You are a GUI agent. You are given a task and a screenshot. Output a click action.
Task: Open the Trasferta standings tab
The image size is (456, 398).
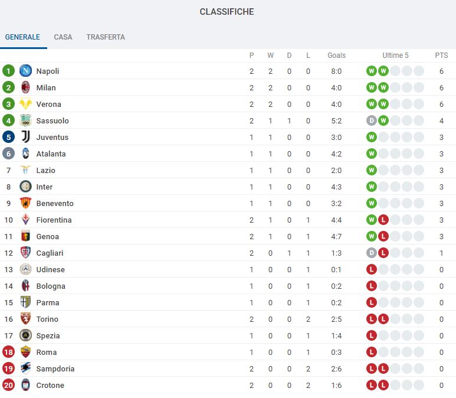pos(106,37)
